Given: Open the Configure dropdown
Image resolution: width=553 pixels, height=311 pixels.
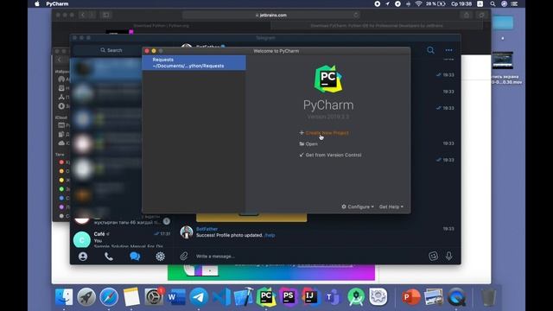Looking at the screenshot, I should (358, 206).
